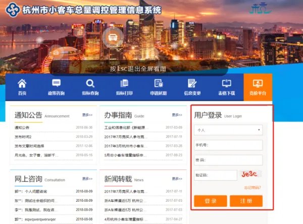Click the home icon above 首页
This screenshot has height=224, width=303.
[x=22, y=83]
